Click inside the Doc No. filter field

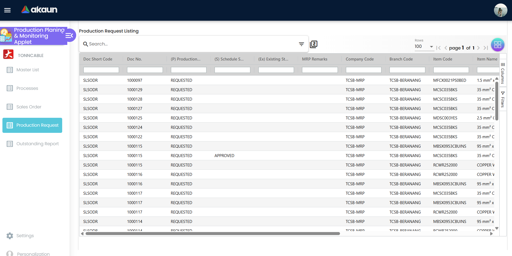point(145,70)
